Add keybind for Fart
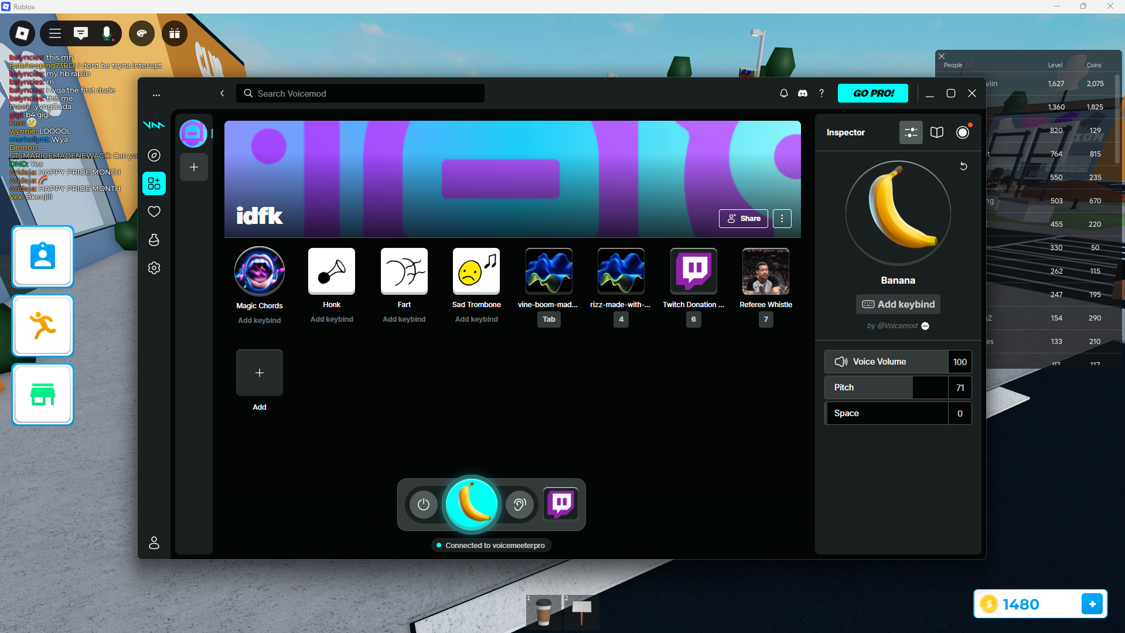 coord(404,319)
